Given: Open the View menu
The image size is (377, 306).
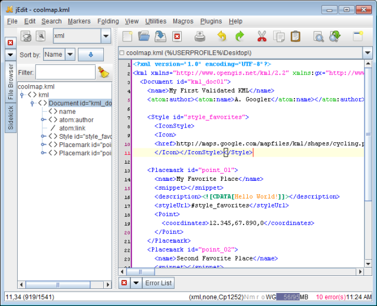Looking at the screenshot, I should tap(132, 21).
